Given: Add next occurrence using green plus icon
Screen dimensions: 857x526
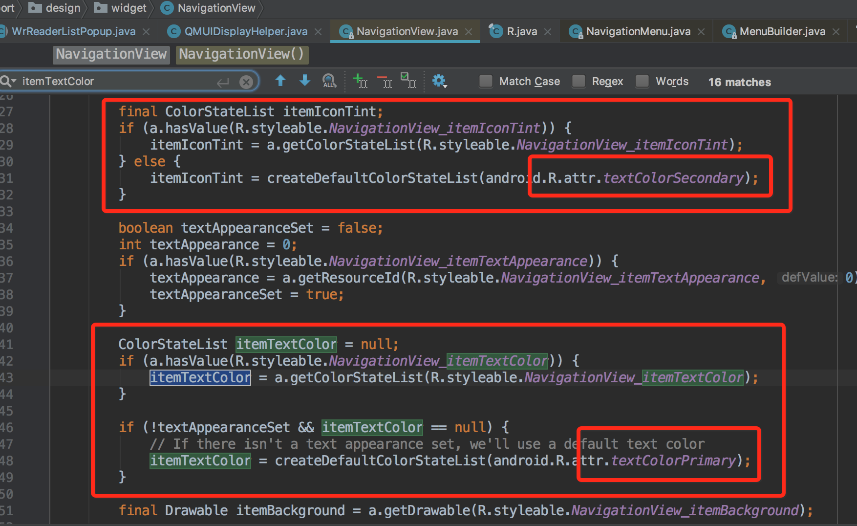Looking at the screenshot, I should [360, 81].
